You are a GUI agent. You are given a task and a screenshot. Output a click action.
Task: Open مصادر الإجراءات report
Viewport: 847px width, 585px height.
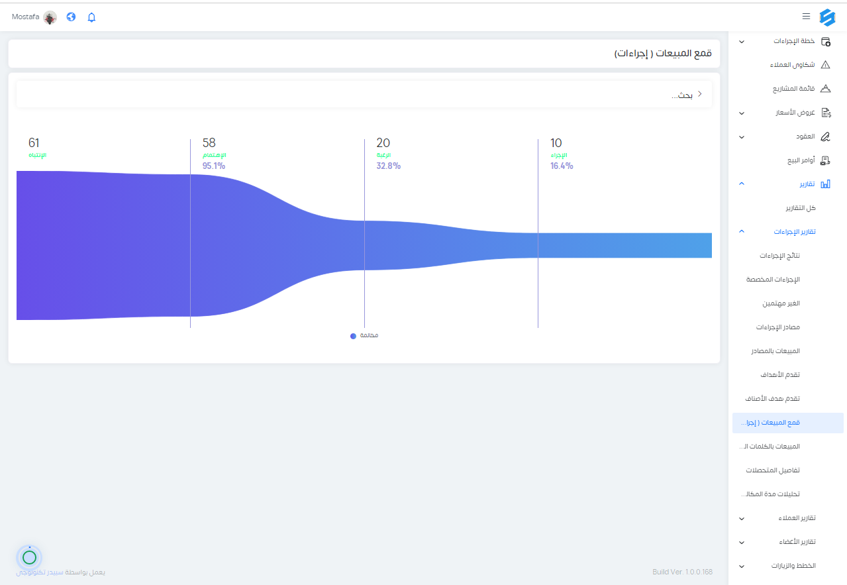[x=778, y=327]
